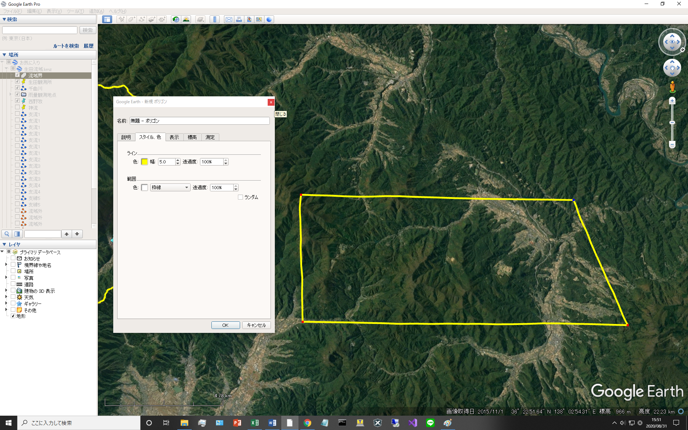Click the ルートを検索 link
This screenshot has width=688, height=430.
tap(66, 46)
